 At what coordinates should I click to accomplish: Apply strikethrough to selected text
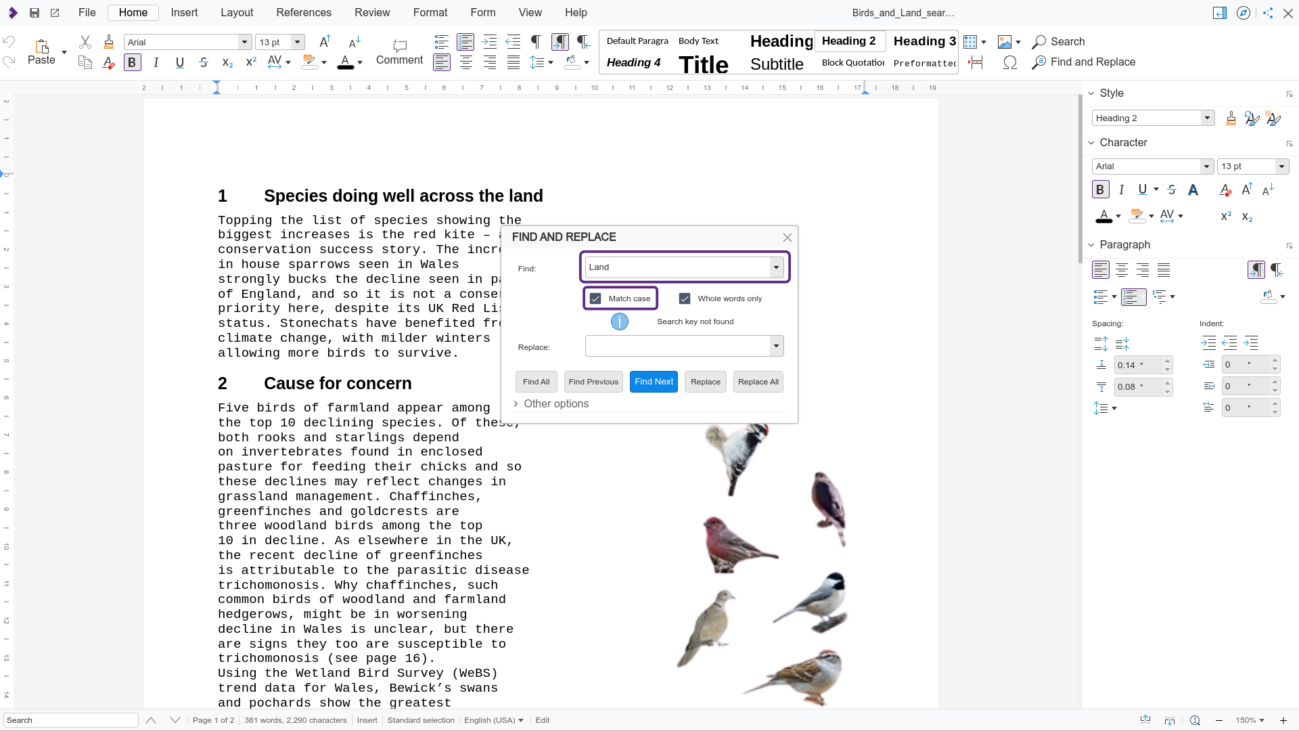tap(203, 62)
